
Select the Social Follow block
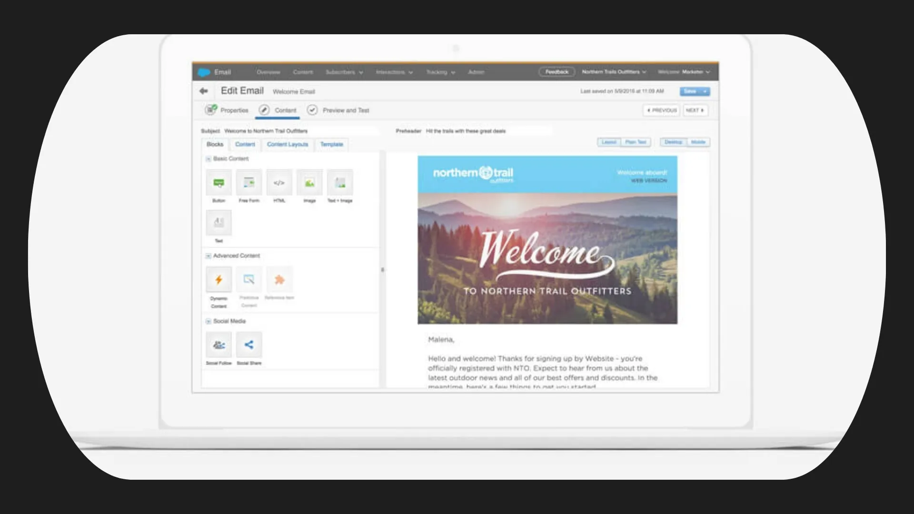point(219,345)
